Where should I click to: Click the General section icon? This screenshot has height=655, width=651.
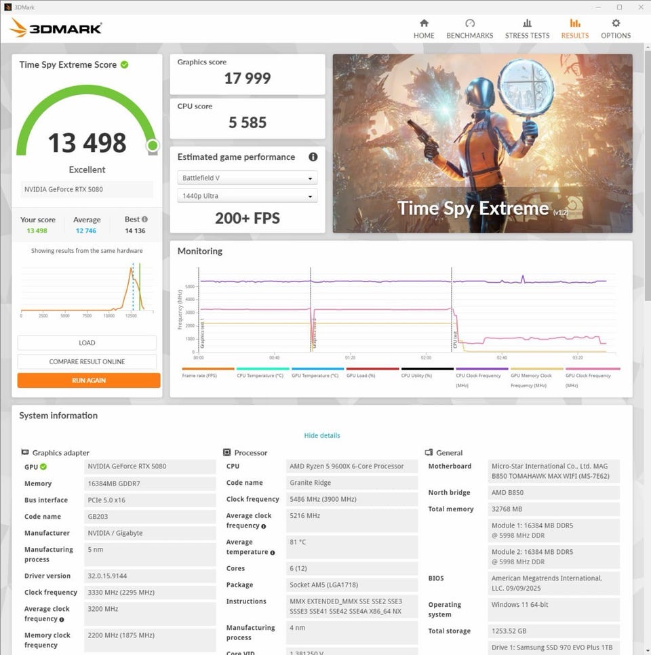429,452
